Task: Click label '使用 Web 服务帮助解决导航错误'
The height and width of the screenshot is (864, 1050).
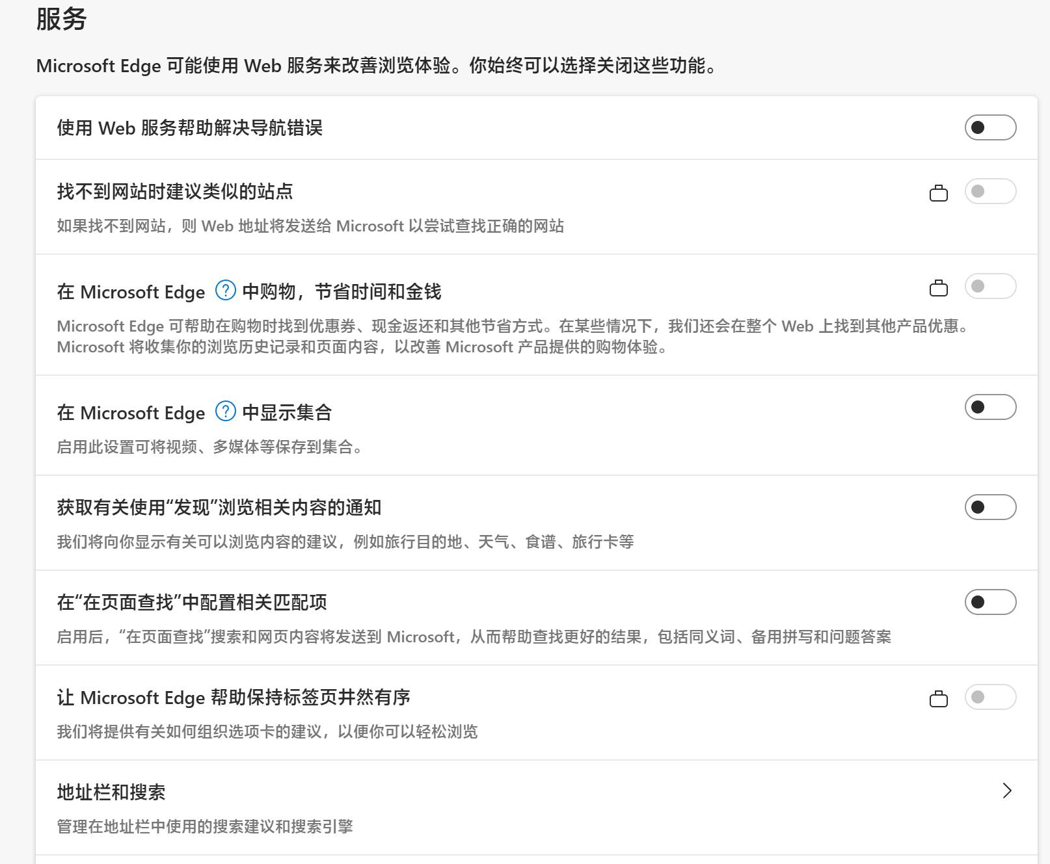Action: click(x=190, y=128)
